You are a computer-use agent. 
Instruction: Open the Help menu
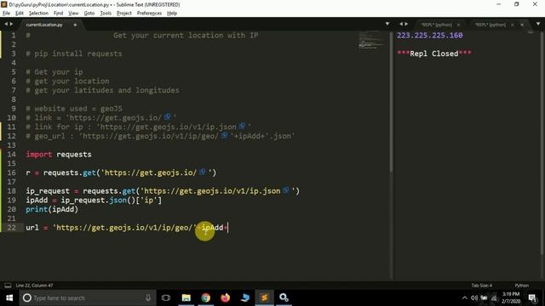coord(172,14)
